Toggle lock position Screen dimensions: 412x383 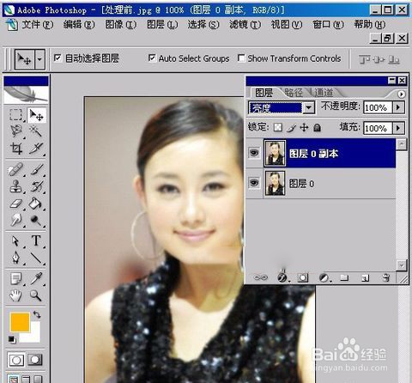point(304,127)
